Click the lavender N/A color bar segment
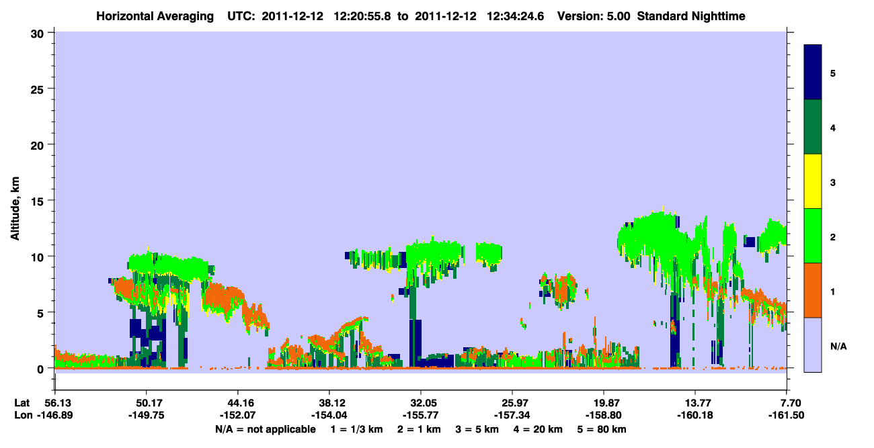Screen dimensions: 874x448 [813, 345]
